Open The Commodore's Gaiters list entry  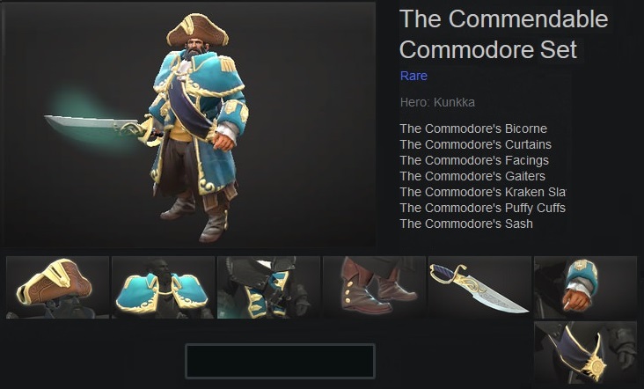(x=472, y=176)
